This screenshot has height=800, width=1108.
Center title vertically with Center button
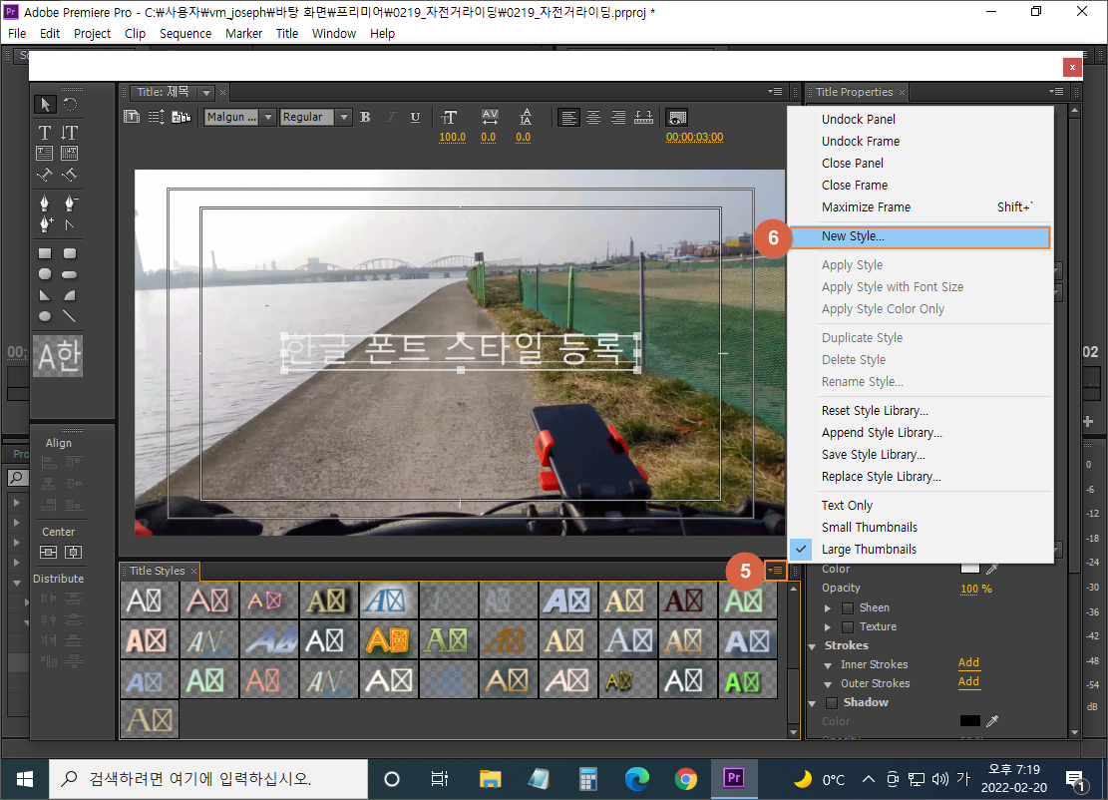(x=48, y=552)
